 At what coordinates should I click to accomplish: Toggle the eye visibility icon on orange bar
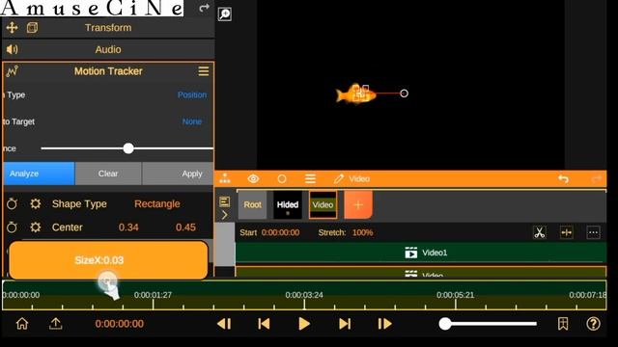253,178
